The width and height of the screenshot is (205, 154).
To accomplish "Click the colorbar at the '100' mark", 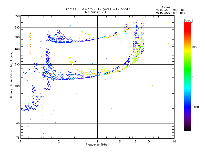I will click(x=188, y=47).
